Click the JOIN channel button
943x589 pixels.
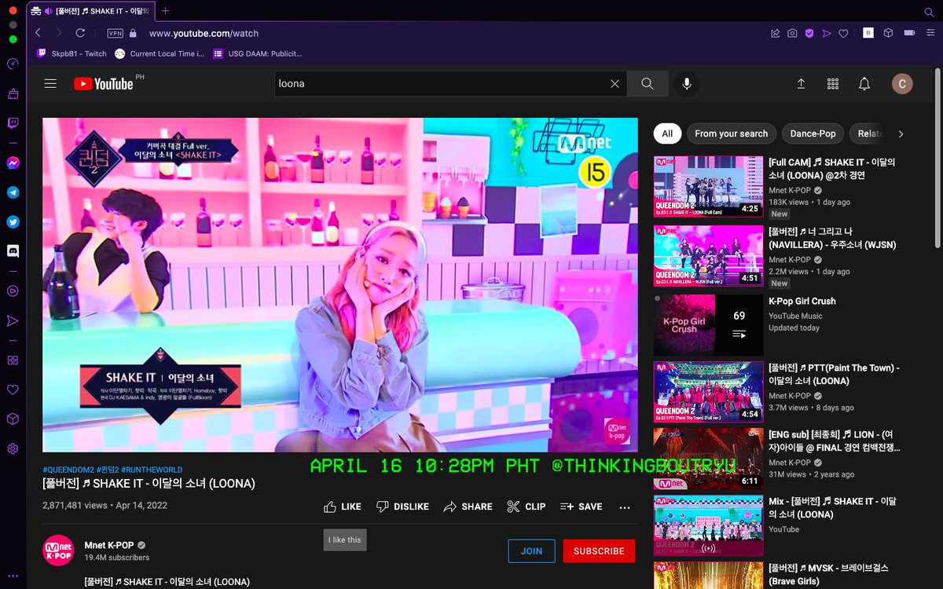pyautogui.click(x=531, y=551)
